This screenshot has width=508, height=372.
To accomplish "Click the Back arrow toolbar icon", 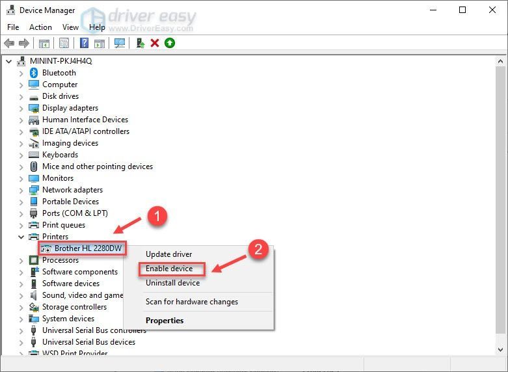I will pyautogui.click(x=9, y=43).
